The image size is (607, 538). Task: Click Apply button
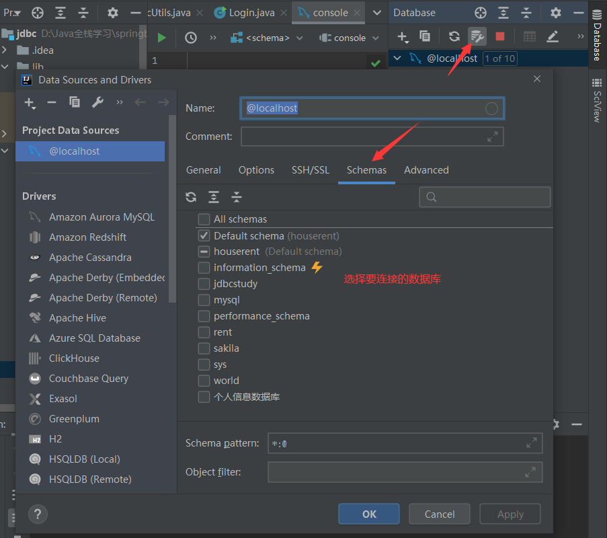point(510,514)
